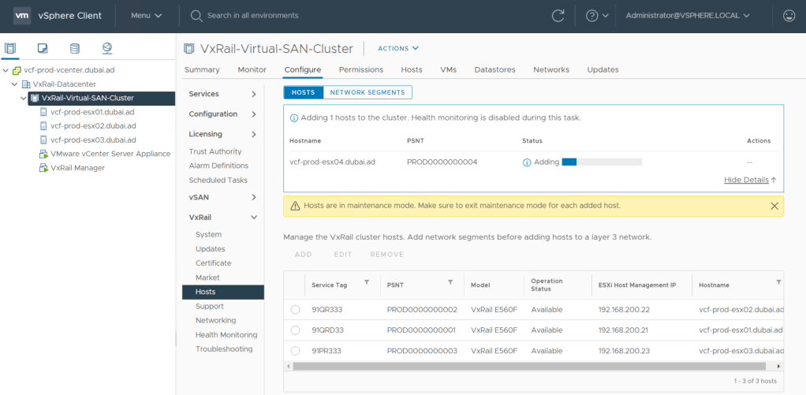806x395 pixels.
Task: Dismiss the maintenance mode warning banner
Action: pyautogui.click(x=774, y=206)
